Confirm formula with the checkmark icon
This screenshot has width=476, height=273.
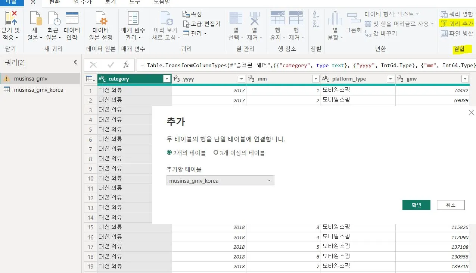click(x=111, y=65)
